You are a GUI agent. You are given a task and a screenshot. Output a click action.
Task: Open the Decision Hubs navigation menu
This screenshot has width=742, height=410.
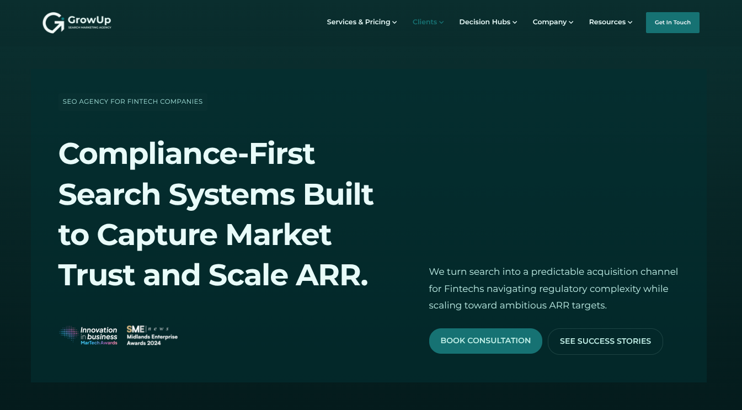(484, 22)
